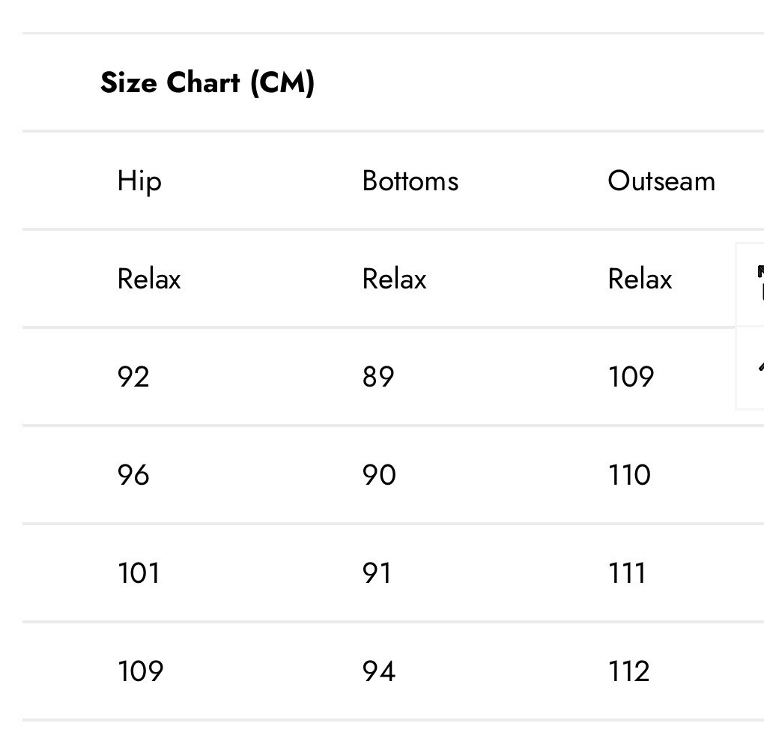Select the Size Chart (CM) heading
Image resolution: width=764 pixels, height=738 pixels.
coord(207,82)
